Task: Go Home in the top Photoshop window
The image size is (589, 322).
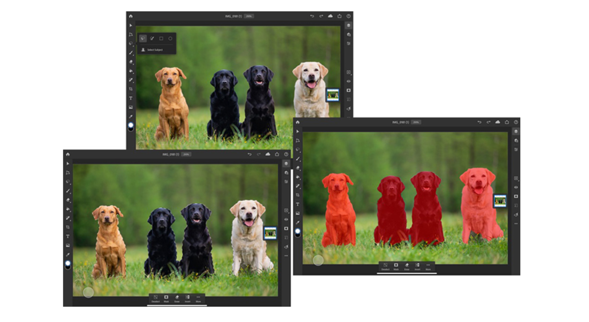Action: [131, 16]
